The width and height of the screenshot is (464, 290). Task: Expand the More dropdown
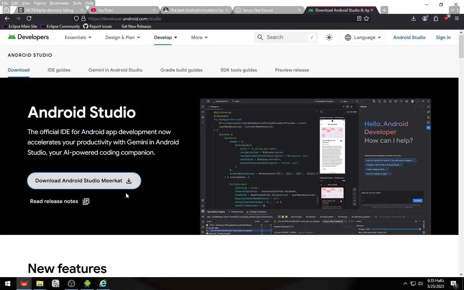coord(199,37)
